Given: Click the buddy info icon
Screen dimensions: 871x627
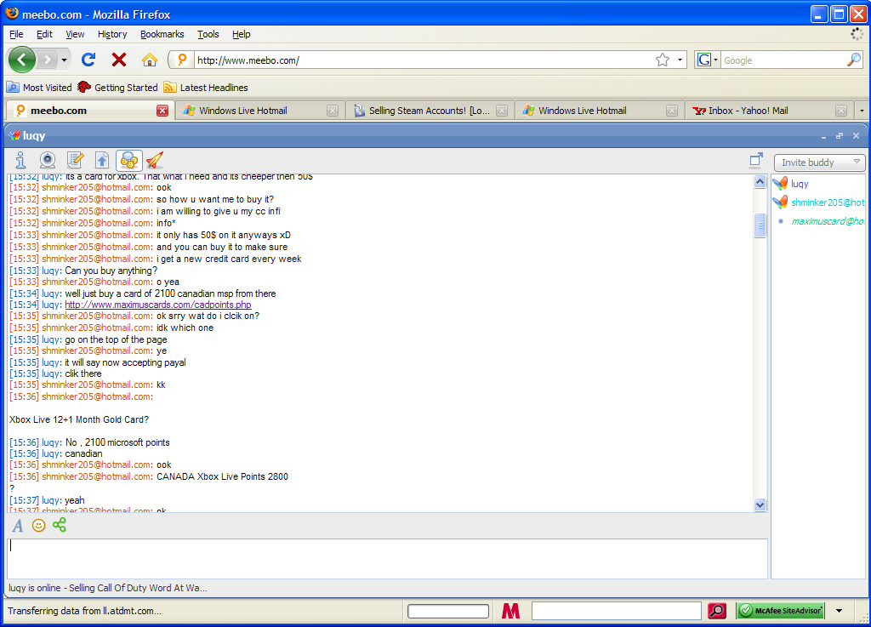Looking at the screenshot, I should [20, 160].
